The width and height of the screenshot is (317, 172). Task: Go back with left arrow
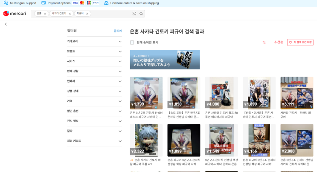point(6,24)
